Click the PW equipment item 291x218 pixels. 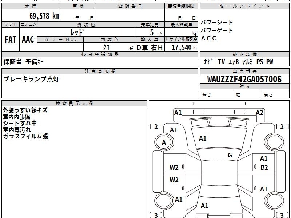(270, 62)
